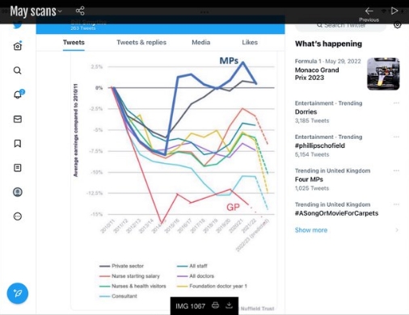The image size is (409, 315).
Task: Switch to the Media tab
Action: click(201, 42)
